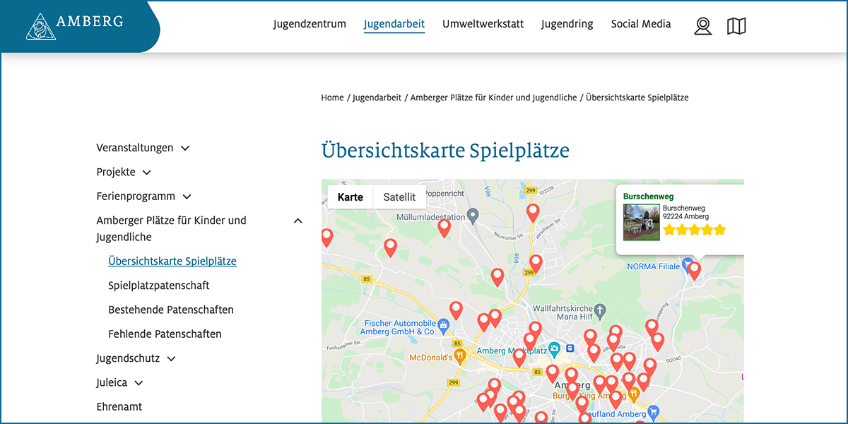This screenshot has height=424, width=848.
Task: Open Burschenweg playground thumbnail photo
Action: tap(641, 222)
